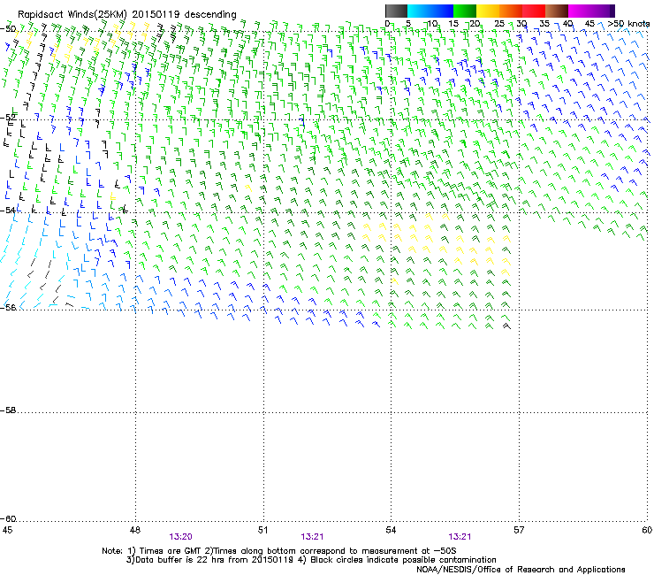
Task: Click the -52 latitude axis label
Action: point(8,118)
